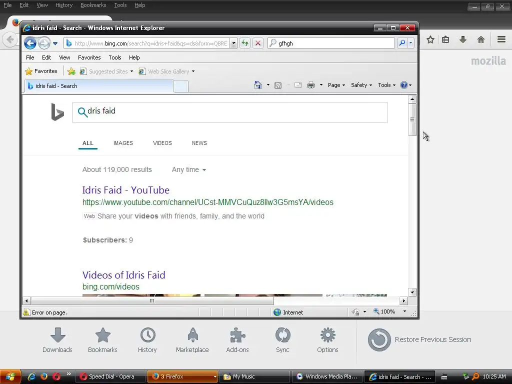512x384 pixels.
Task: Click Restore Previous Session in Firefox
Action: click(x=419, y=339)
